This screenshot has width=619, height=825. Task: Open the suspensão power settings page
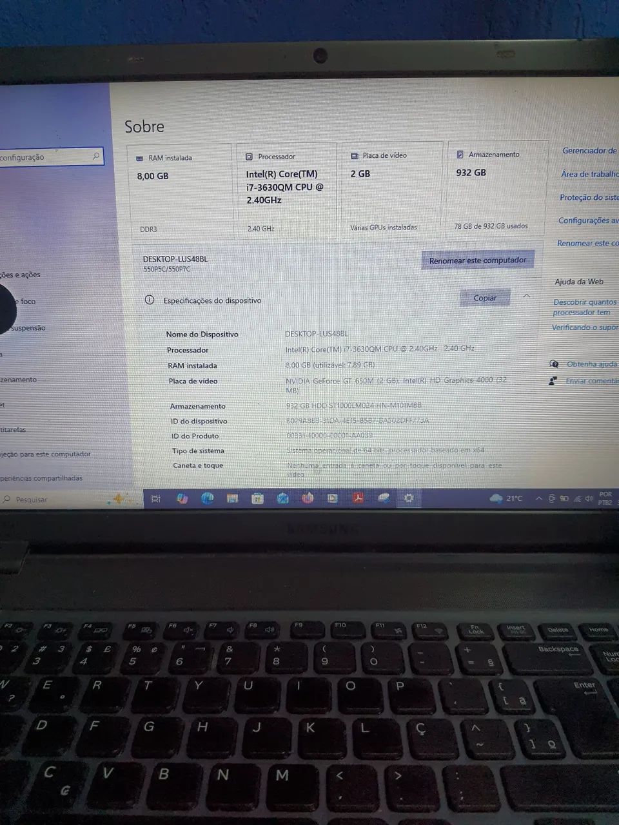[28, 327]
